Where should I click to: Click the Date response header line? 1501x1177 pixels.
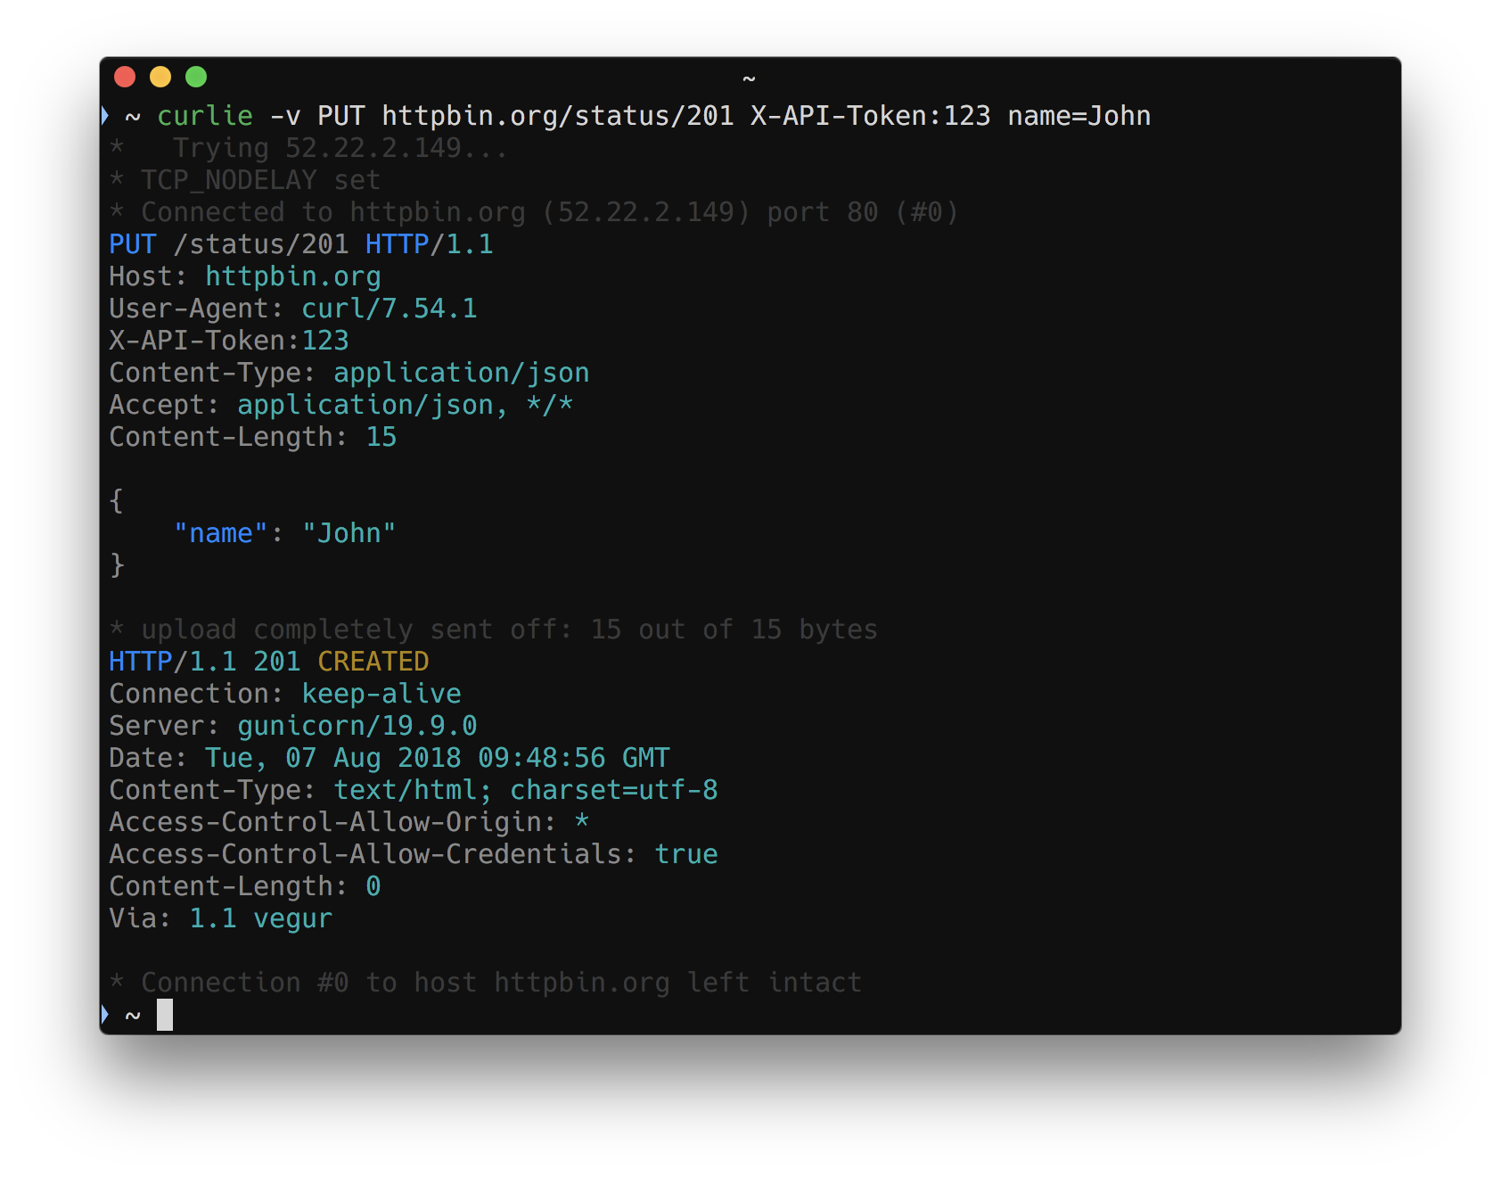click(389, 757)
